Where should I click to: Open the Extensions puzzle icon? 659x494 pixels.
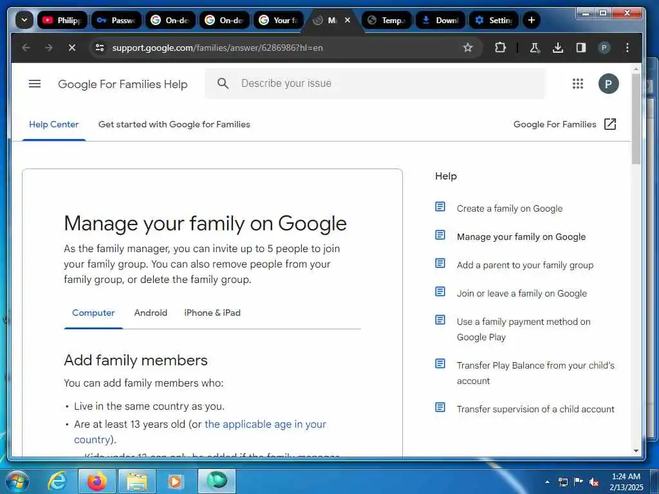pos(500,48)
